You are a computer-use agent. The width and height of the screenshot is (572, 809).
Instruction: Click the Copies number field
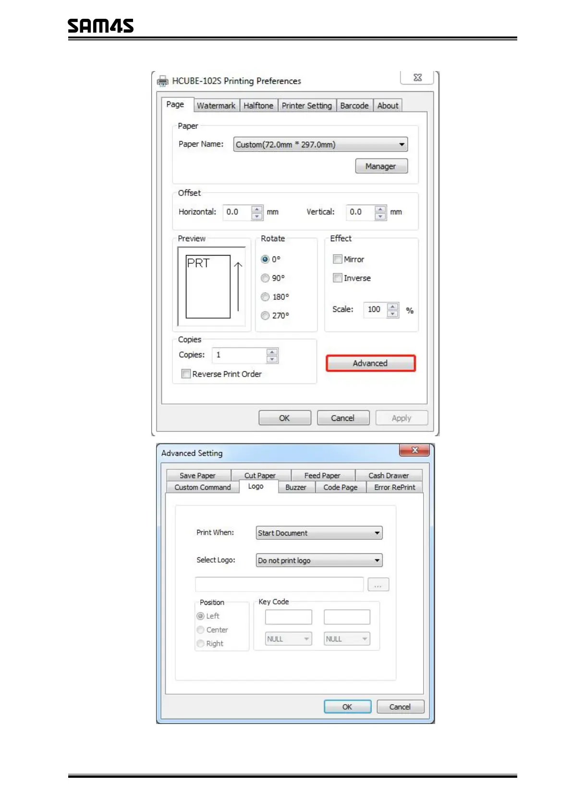click(x=239, y=355)
